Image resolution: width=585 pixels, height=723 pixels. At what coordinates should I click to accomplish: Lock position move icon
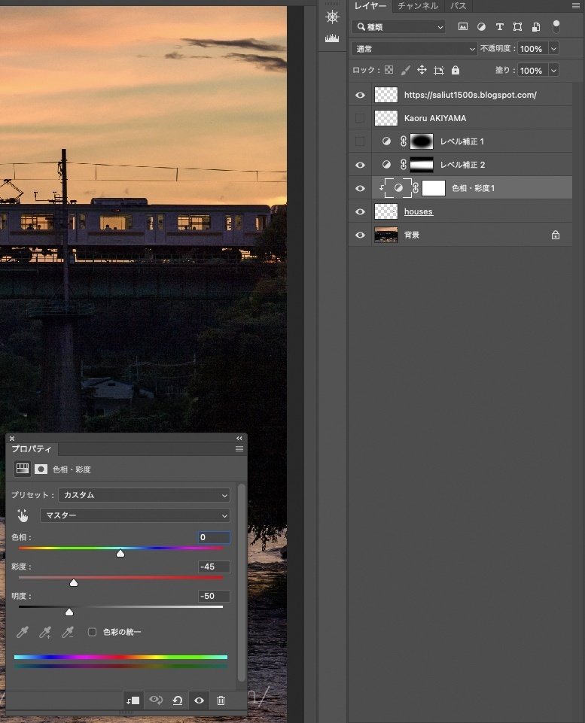click(x=422, y=70)
